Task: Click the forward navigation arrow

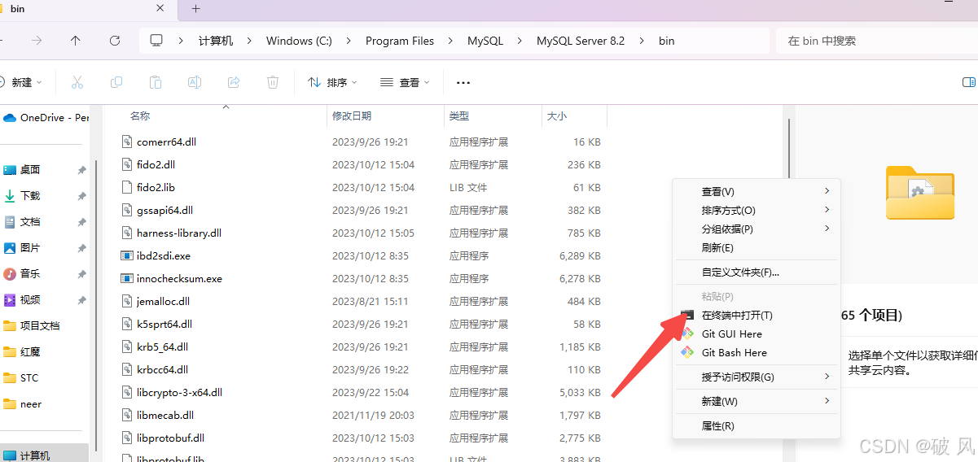Action: point(37,41)
